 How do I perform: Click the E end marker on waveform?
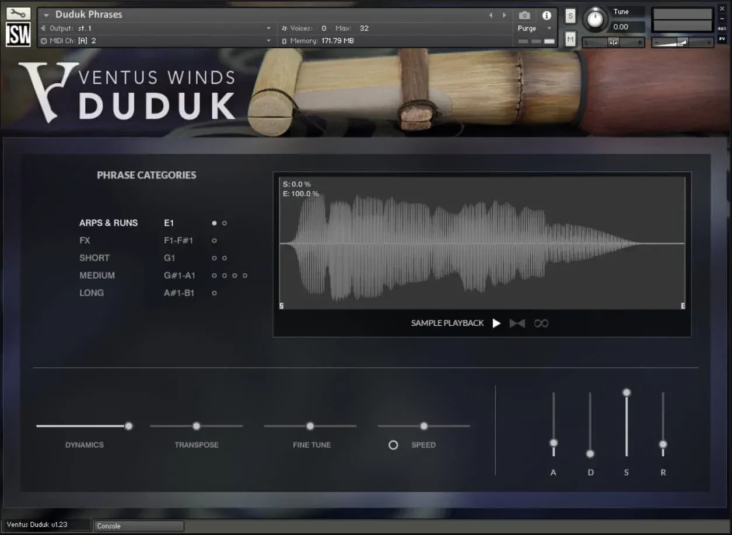click(683, 305)
